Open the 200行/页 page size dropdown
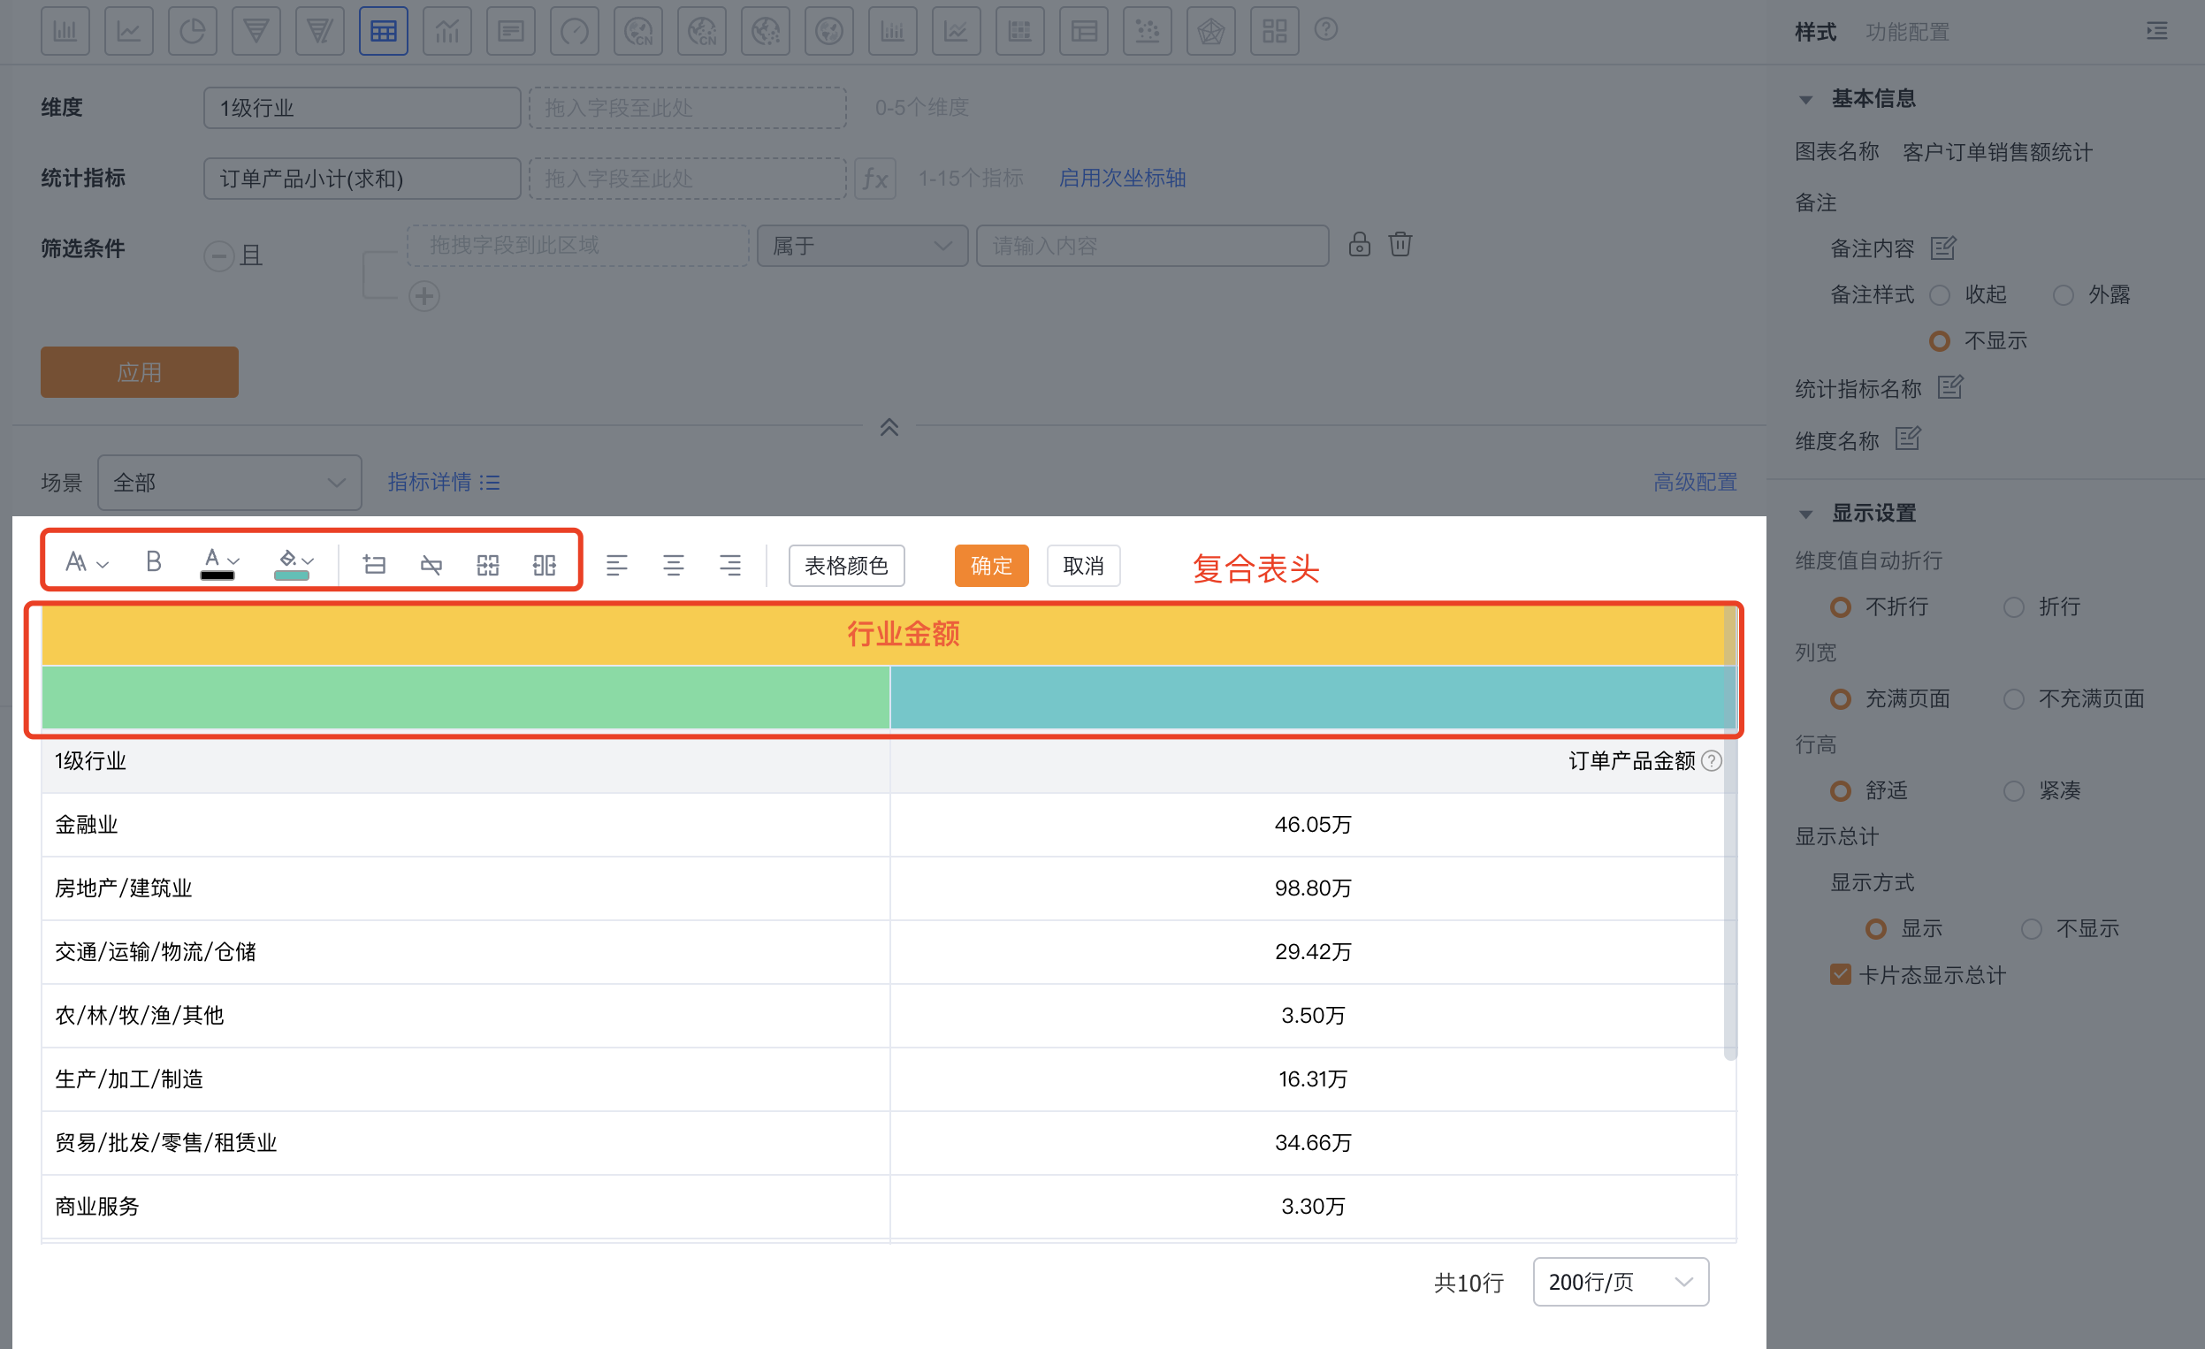Screen dimensions: 2205x1349 coord(1620,1282)
